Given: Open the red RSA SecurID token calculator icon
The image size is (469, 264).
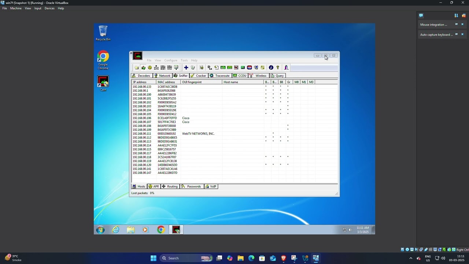Looking at the screenshot, I should click(250, 67).
